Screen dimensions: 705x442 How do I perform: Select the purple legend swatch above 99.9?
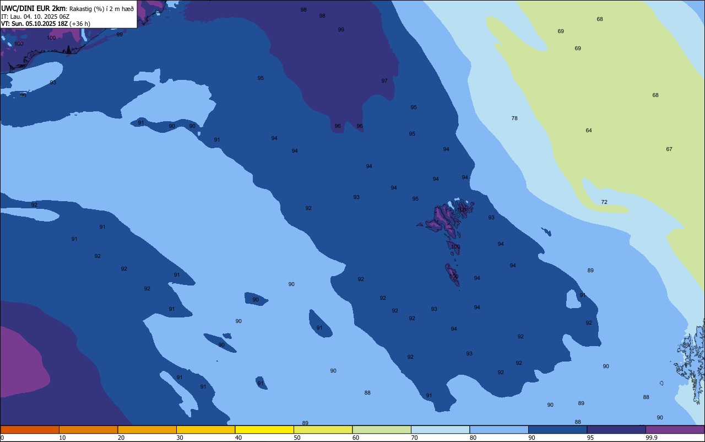(675, 429)
